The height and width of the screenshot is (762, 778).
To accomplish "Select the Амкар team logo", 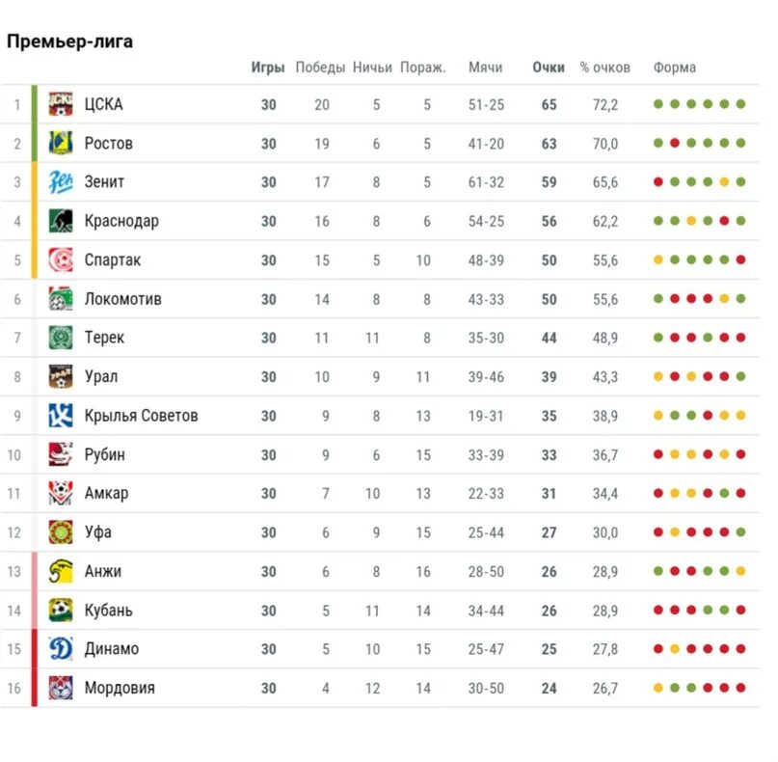I will 61,494.
